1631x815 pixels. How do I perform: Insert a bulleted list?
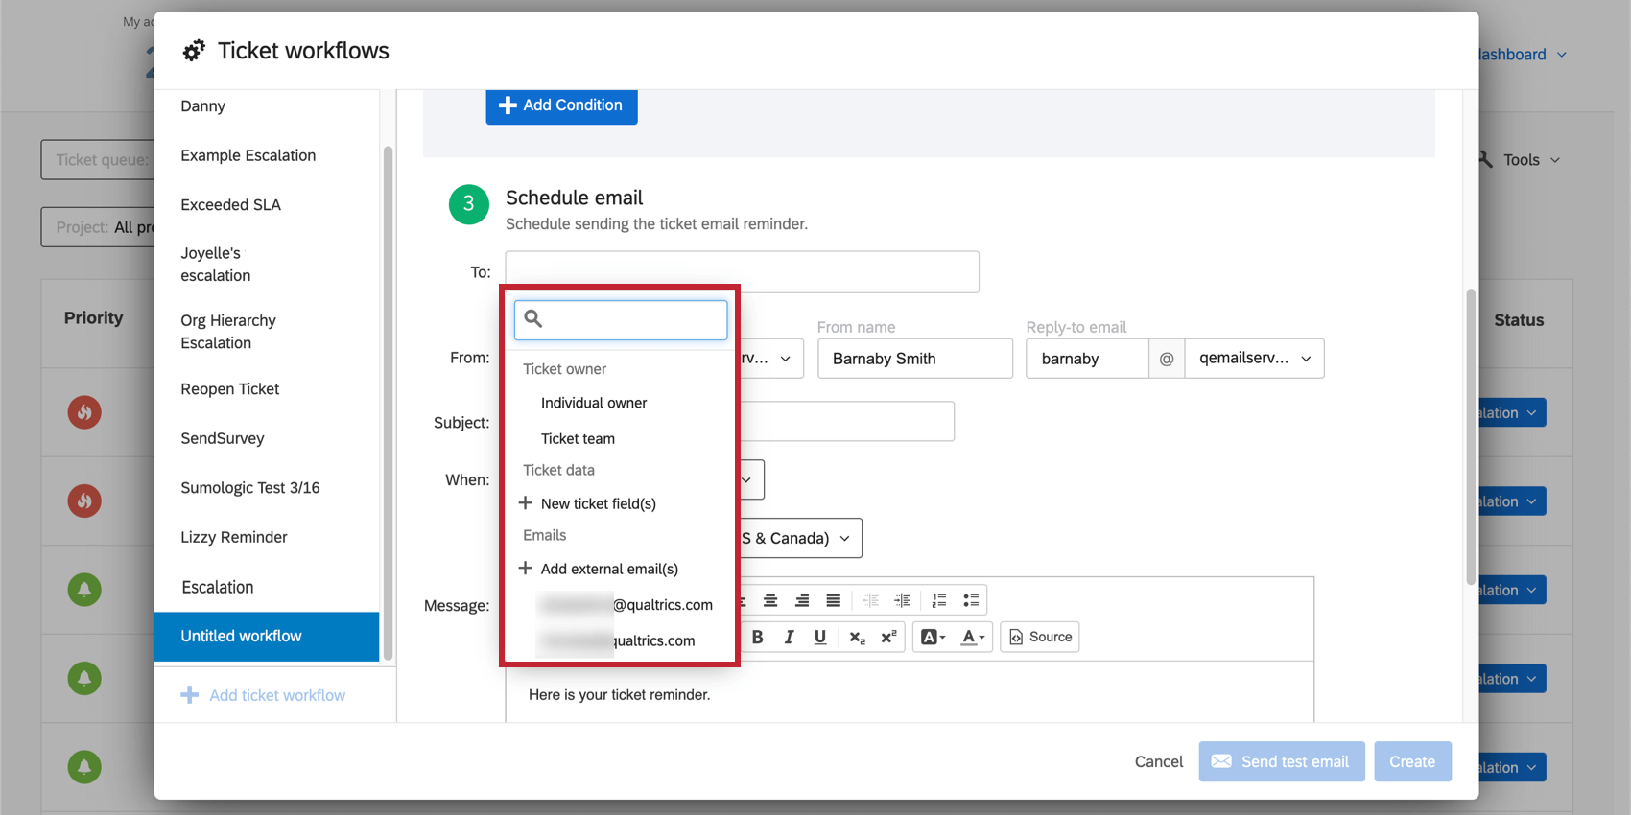971,600
